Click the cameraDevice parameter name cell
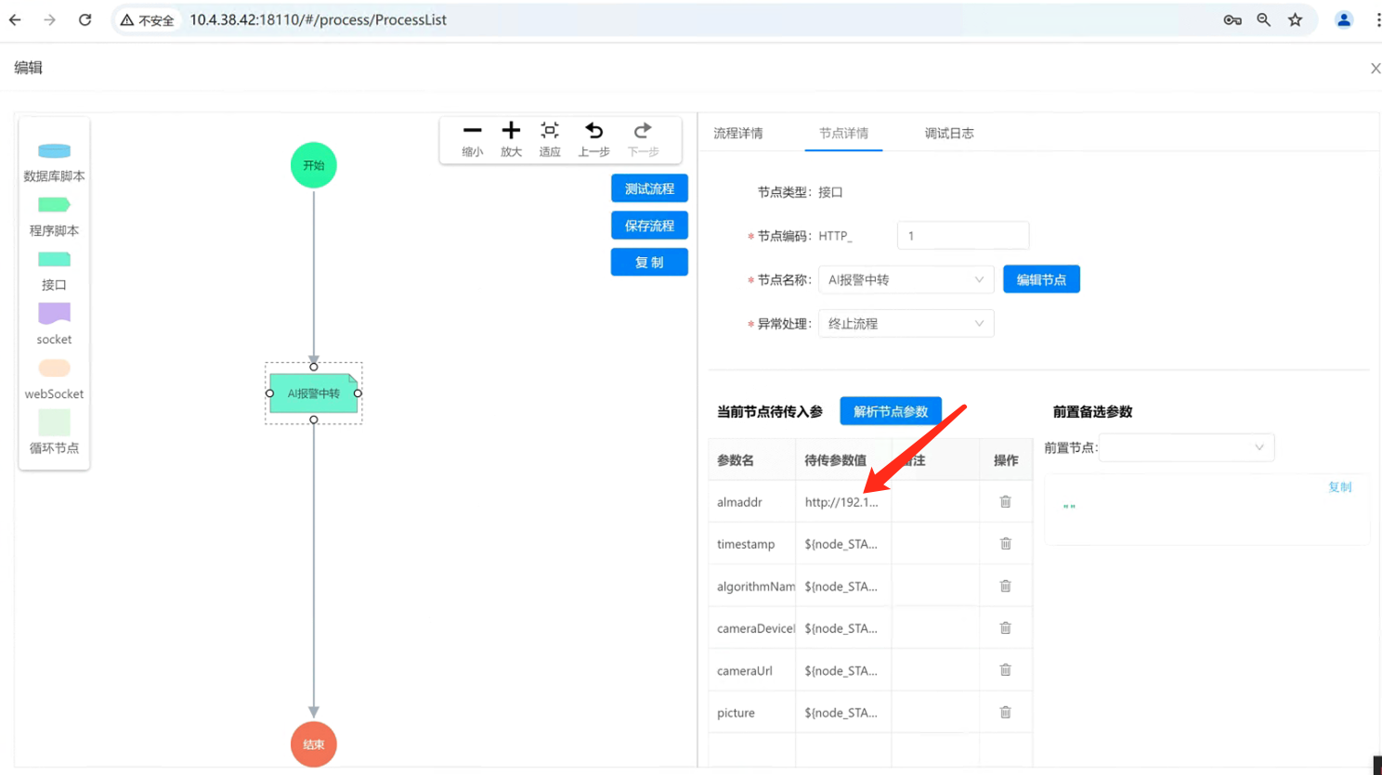The height and width of the screenshot is (775, 1382). coord(752,628)
